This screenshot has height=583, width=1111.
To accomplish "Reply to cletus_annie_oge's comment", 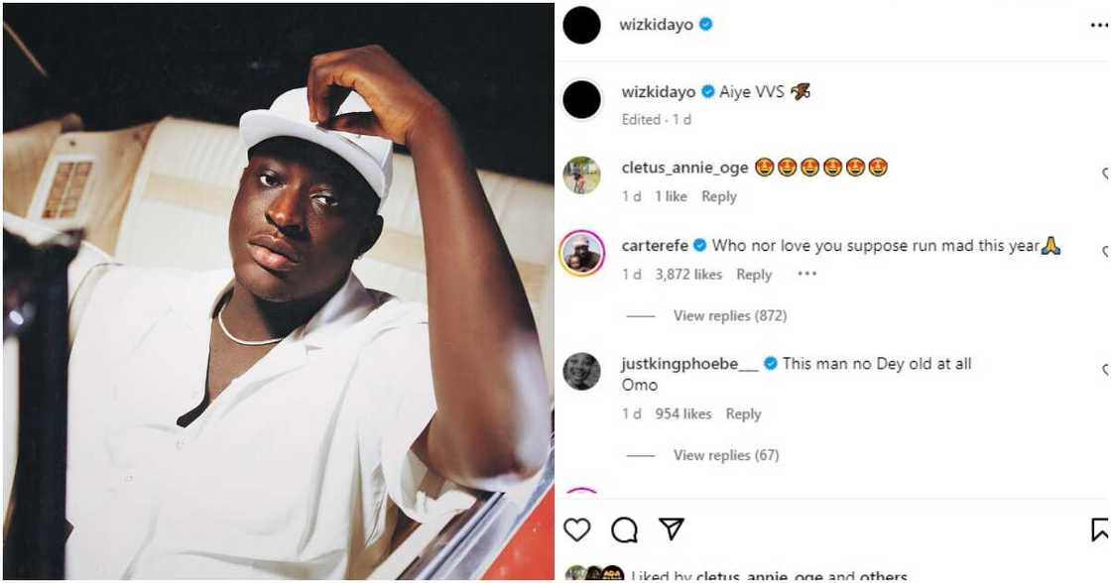I will point(718,197).
